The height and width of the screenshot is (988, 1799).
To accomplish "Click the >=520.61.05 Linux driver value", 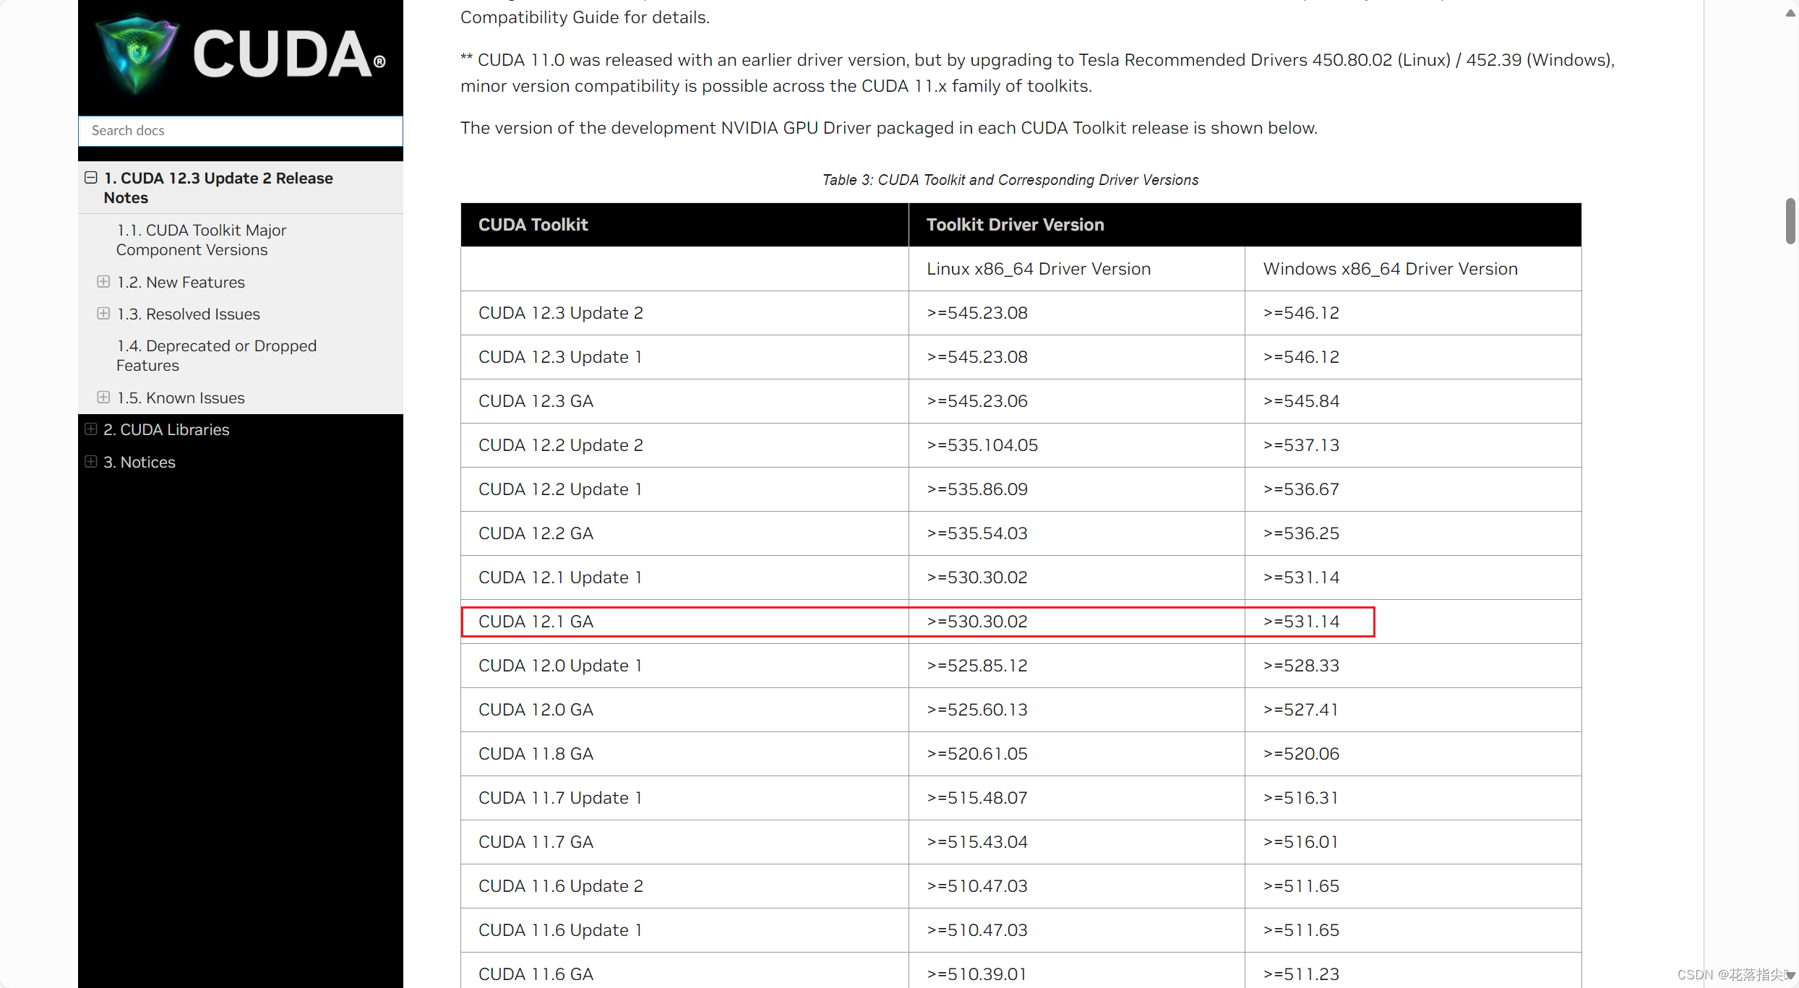I will [x=977, y=754].
